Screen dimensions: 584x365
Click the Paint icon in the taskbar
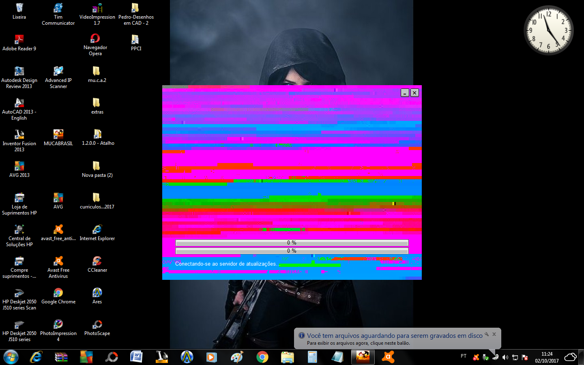(237, 357)
